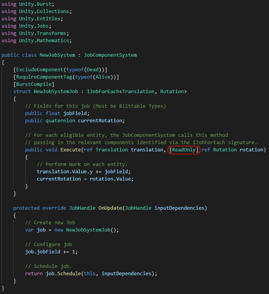Click the JobComponentSystem base class name
This screenshot has height=294, width=269.
110,55
